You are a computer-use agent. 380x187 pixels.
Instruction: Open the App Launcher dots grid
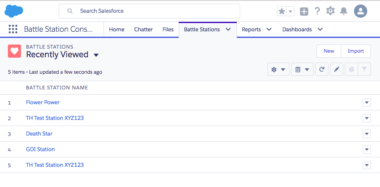[x=13, y=29]
